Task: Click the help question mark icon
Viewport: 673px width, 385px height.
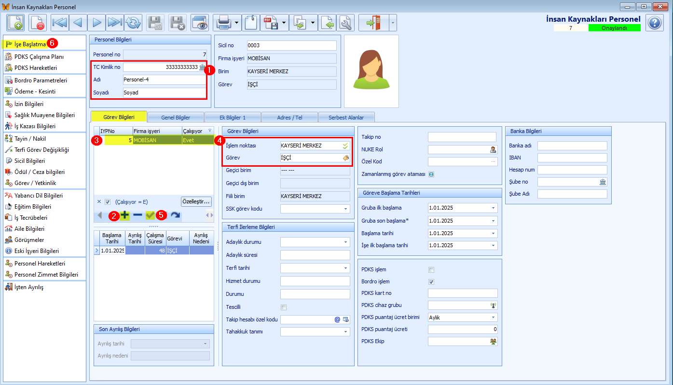Action: pyautogui.click(x=655, y=23)
